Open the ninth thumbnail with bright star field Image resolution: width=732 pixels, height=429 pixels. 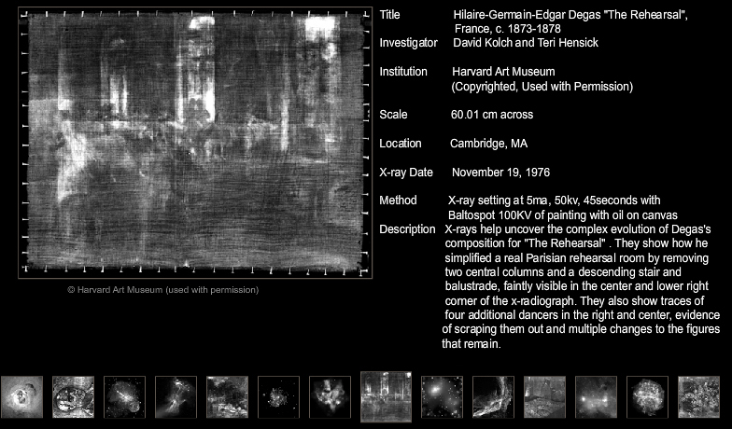443,397
